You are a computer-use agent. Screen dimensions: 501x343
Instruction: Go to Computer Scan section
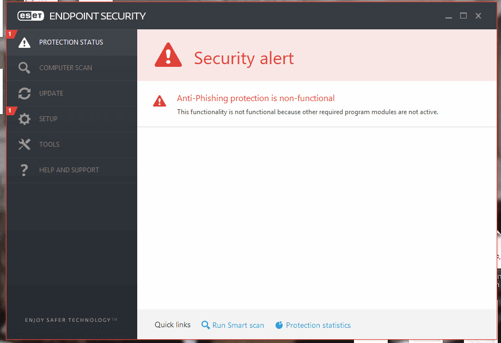click(65, 68)
